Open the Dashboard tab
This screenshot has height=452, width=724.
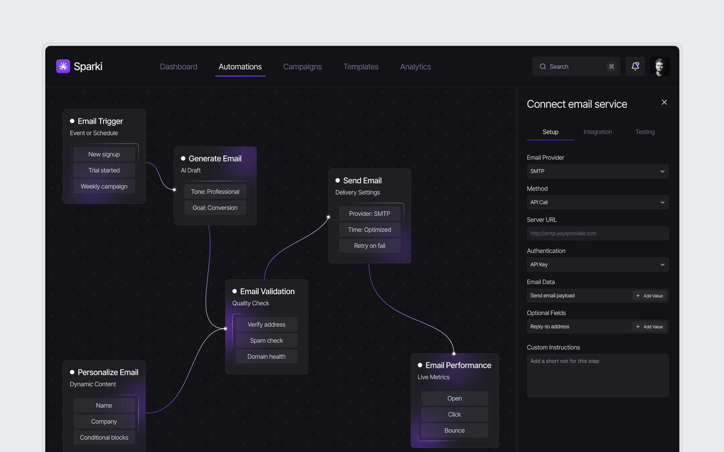pos(179,67)
